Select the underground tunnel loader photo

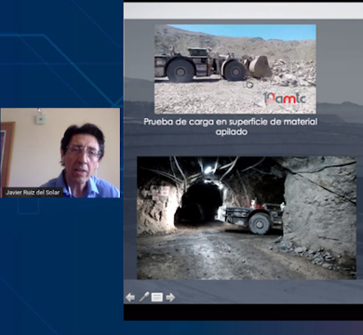tap(247, 218)
